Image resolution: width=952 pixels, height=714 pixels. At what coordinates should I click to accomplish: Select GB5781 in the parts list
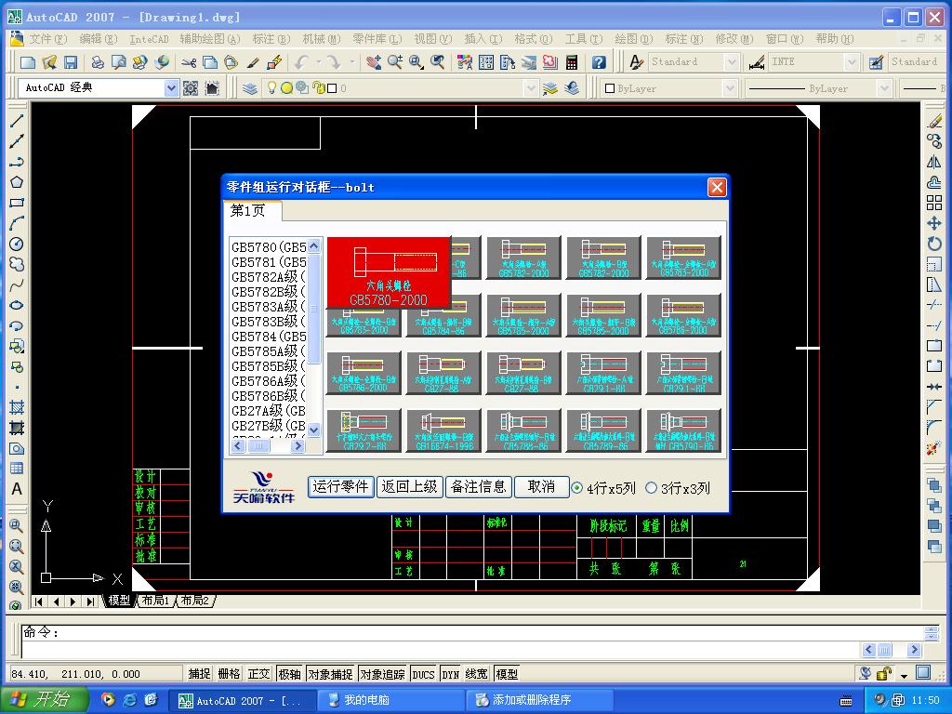click(x=269, y=262)
